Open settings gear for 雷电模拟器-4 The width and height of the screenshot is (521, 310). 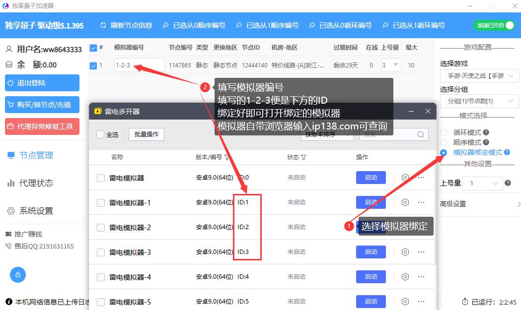click(x=405, y=277)
